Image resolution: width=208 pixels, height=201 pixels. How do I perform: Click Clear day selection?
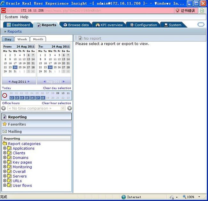[x=57, y=88]
